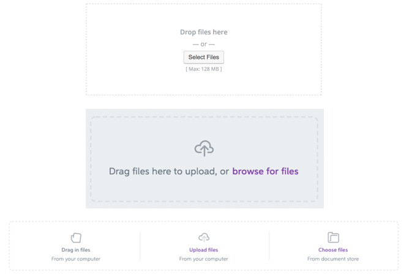Click the Drag in files document icon
This screenshot has height=275, width=409.
click(x=76, y=238)
